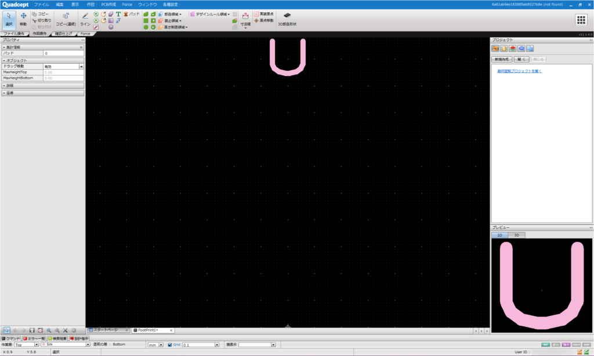Image resolution: width=594 pixels, height=356 pixels.
Task: Open the 表示 menu
Action: pos(75,5)
